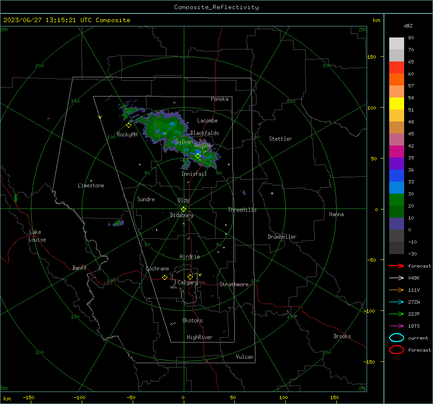Pick the yellow 51 dBZ color swatch
The width and height of the screenshot is (433, 404).
396,104
